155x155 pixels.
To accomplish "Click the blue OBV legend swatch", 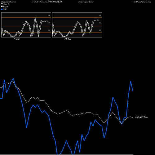I will (2, 9).
